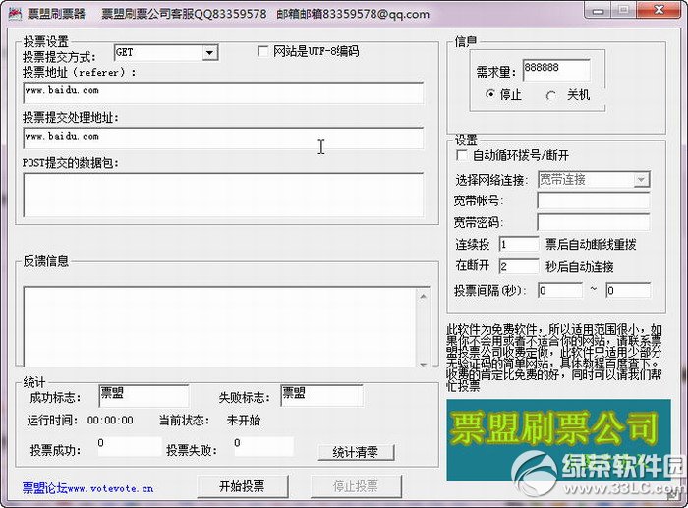Click the 停止投票 button
The width and height of the screenshot is (688, 508).
point(357,486)
